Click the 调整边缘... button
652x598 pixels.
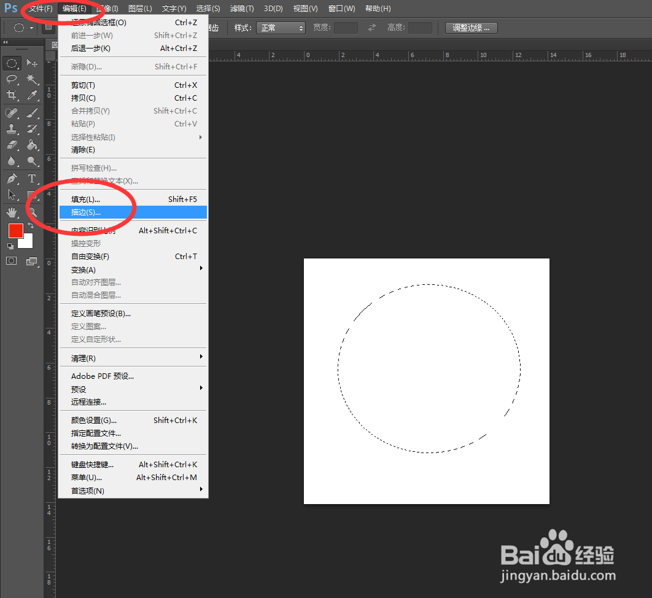click(x=471, y=28)
